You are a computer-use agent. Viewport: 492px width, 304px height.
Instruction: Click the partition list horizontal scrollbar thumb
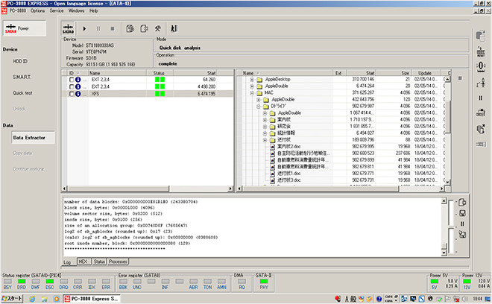[x=119, y=189]
